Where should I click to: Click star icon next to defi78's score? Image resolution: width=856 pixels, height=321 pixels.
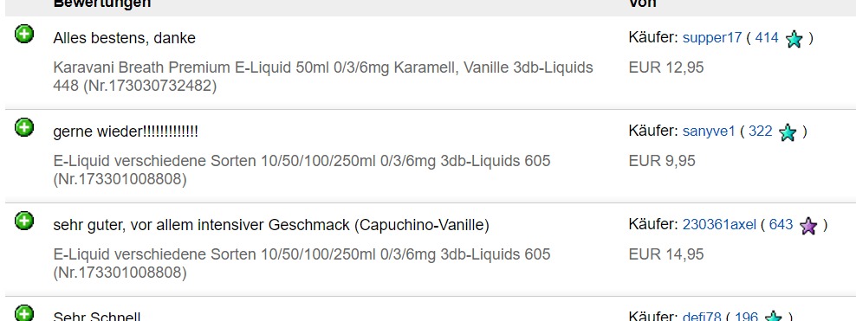[x=773, y=316]
